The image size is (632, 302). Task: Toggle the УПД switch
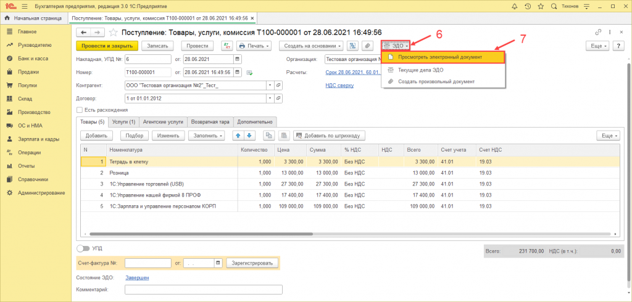(x=83, y=249)
